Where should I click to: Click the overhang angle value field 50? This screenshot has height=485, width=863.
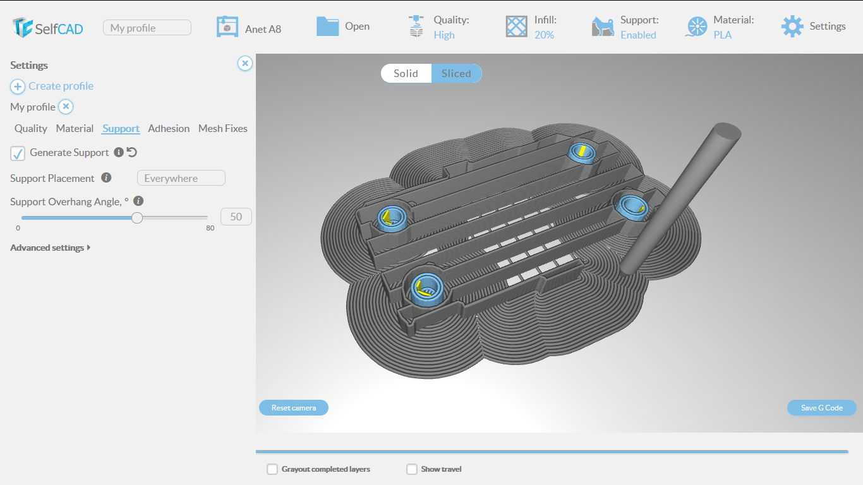(236, 217)
